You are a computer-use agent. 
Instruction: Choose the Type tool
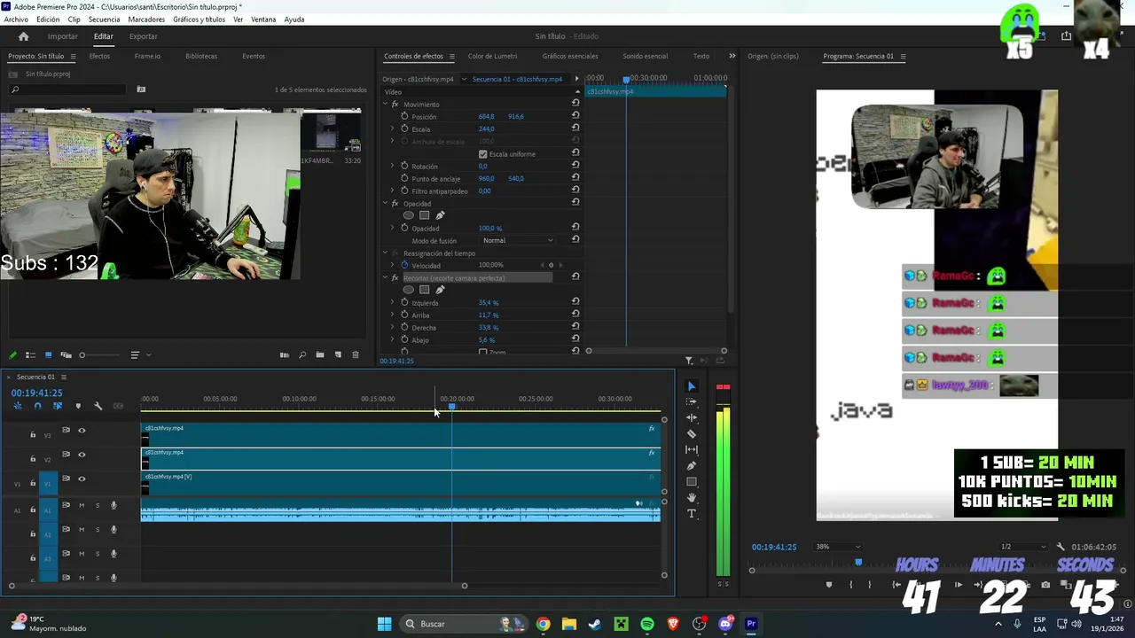pyautogui.click(x=692, y=514)
